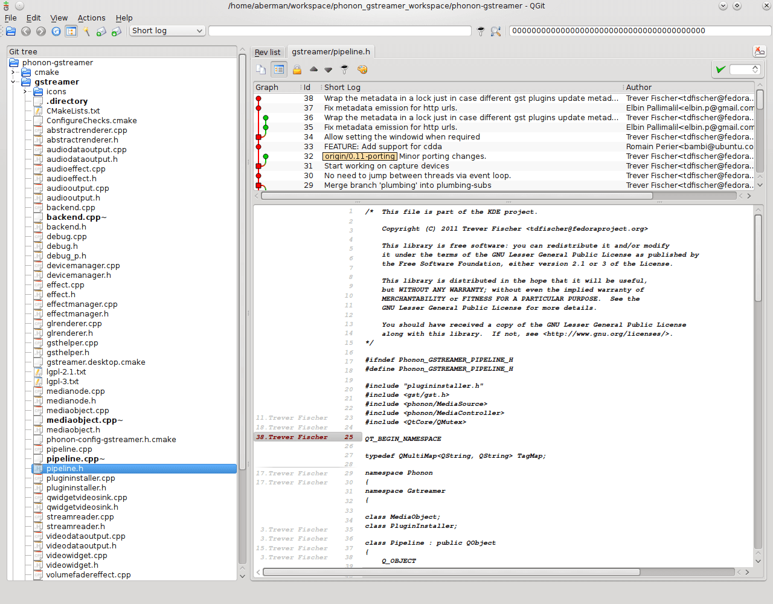Screen dimensions: 773x604
Task: Click the open repository folder icon
Action: (11, 31)
